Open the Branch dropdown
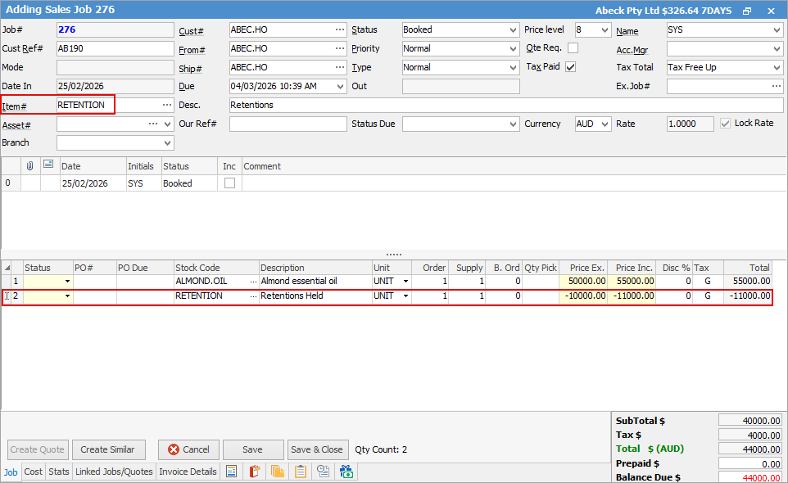 click(168, 143)
